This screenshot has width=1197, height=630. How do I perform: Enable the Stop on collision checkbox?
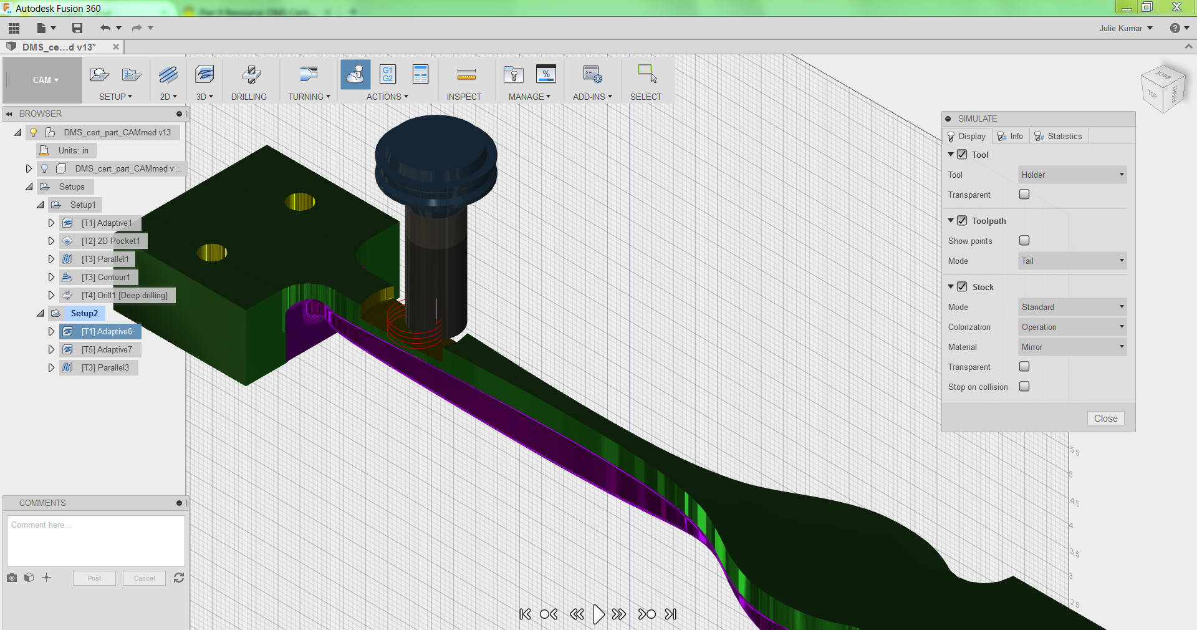tap(1024, 386)
